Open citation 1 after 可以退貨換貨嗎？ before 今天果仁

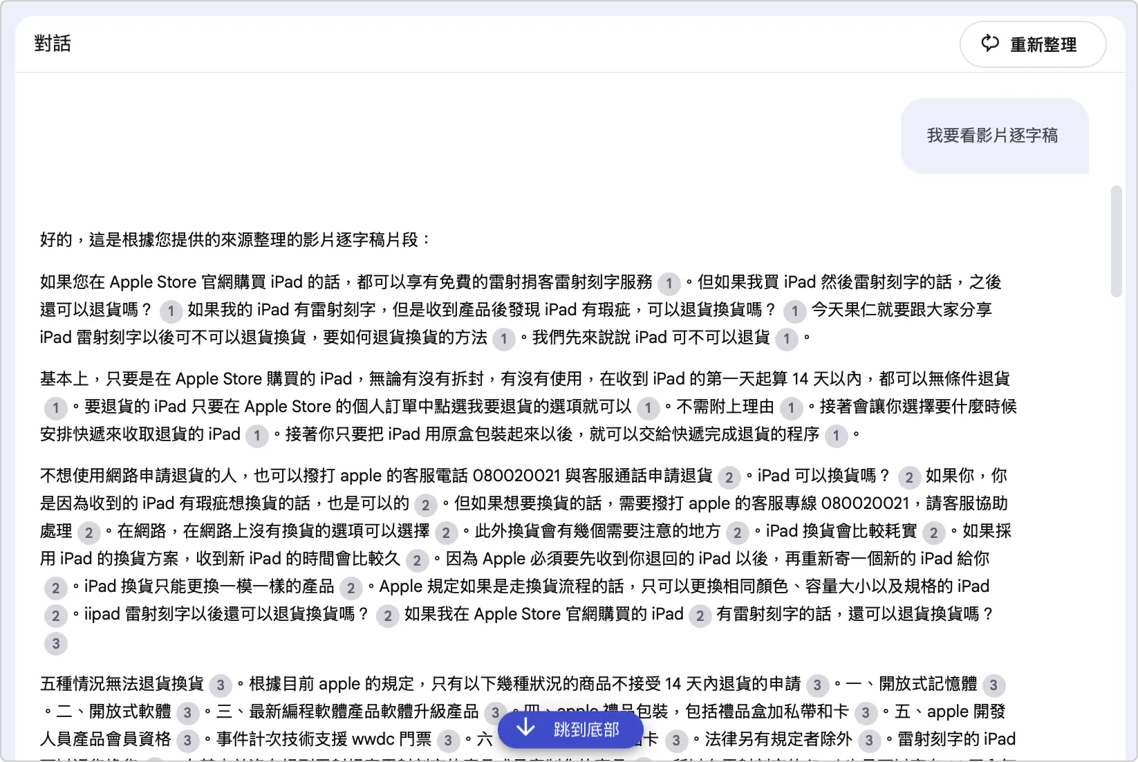[x=794, y=310]
